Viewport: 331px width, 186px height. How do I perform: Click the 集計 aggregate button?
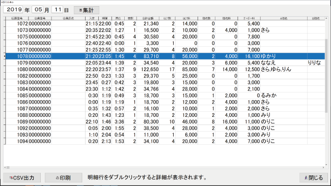tap(87, 10)
